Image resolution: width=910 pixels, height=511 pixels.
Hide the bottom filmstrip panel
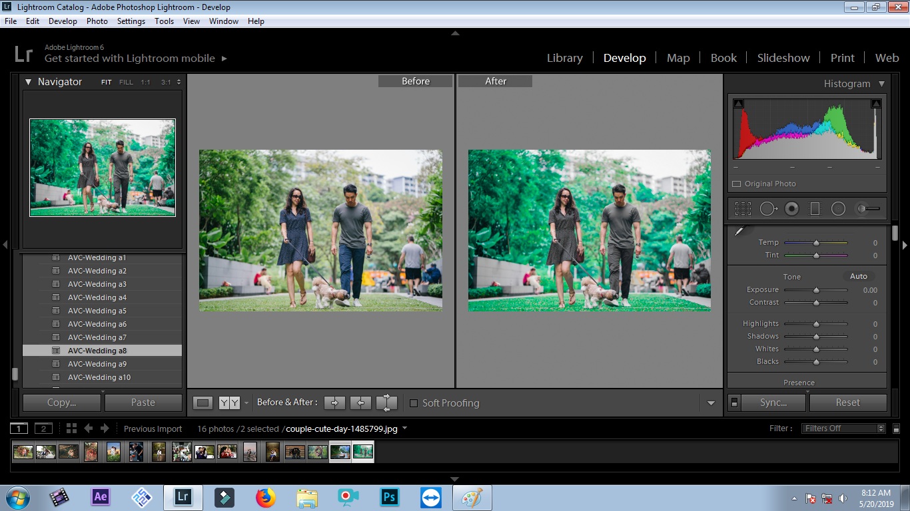[x=455, y=479]
